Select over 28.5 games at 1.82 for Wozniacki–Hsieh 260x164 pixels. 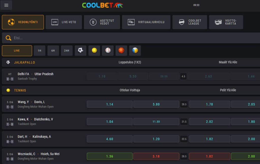(209, 156)
